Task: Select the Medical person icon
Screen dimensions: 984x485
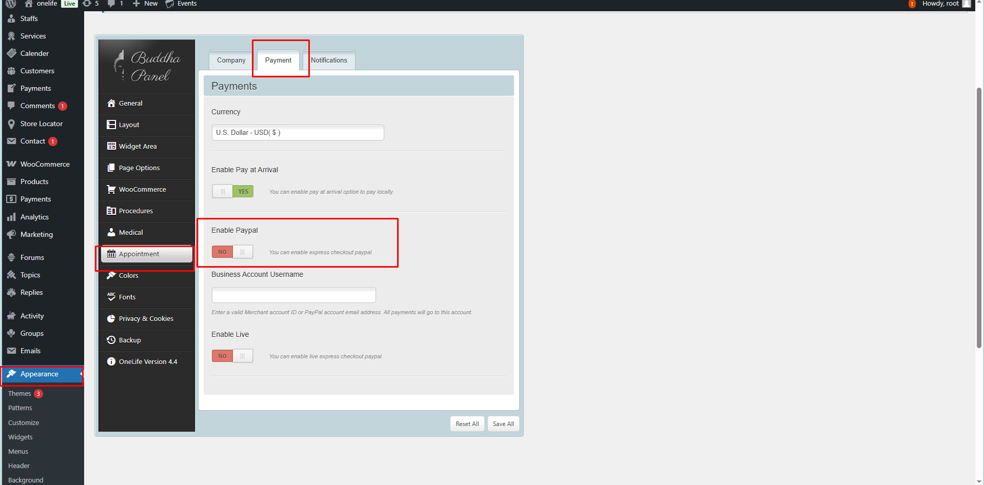Action: point(111,232)
